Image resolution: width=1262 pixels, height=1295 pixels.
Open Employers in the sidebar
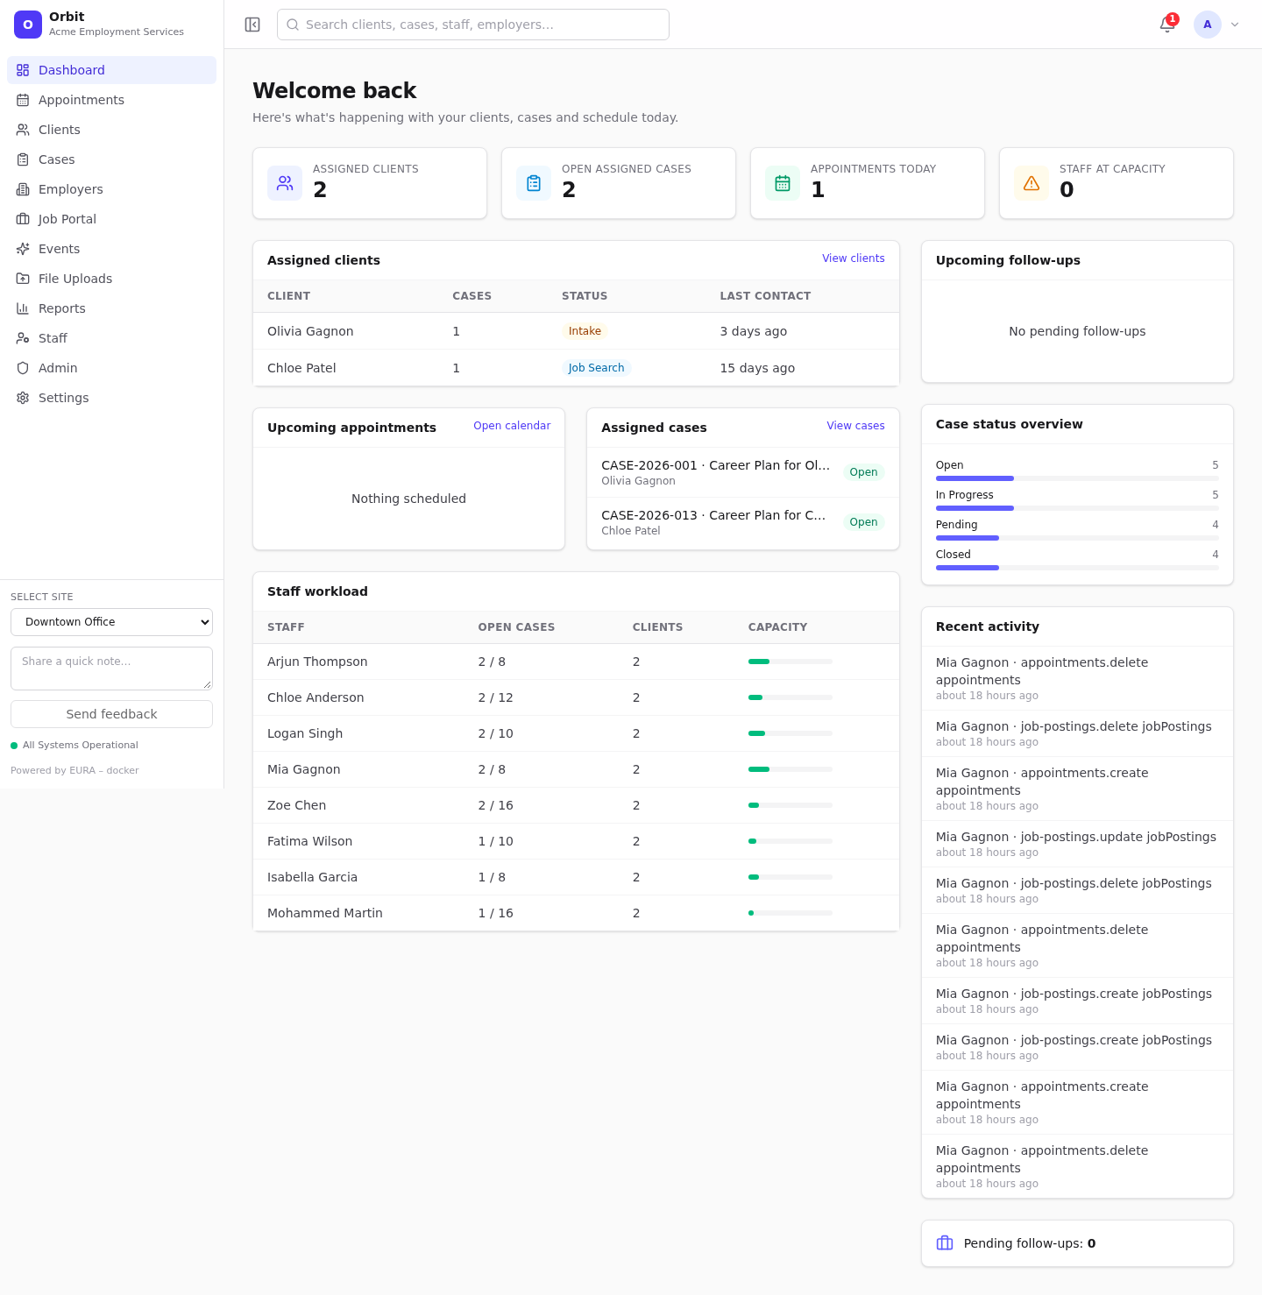[x=111, y=189]
